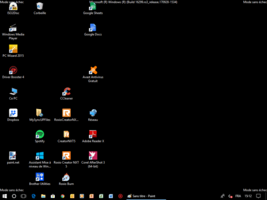267x200 pixels.
Task: Select the Ce PC desktop icon
Action: tap(13, 94)
